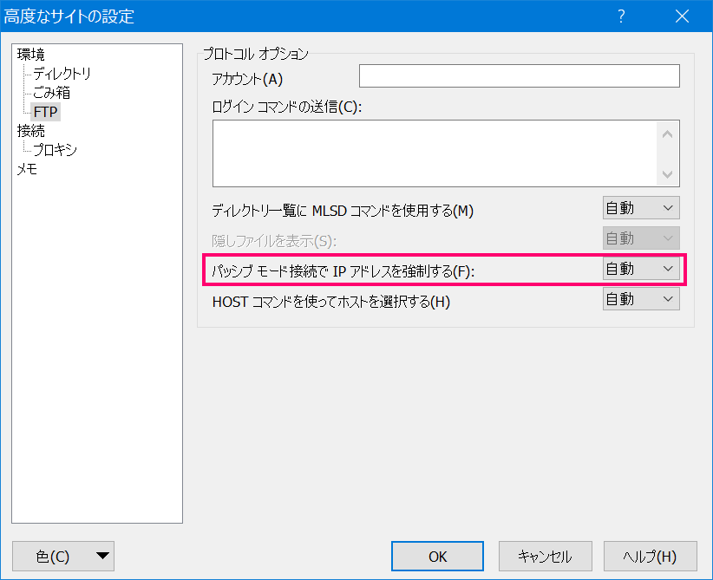Close the 高度なサイトの設定 dialog
Viewport: 713px width, 580px height.
tap(682, 16)
